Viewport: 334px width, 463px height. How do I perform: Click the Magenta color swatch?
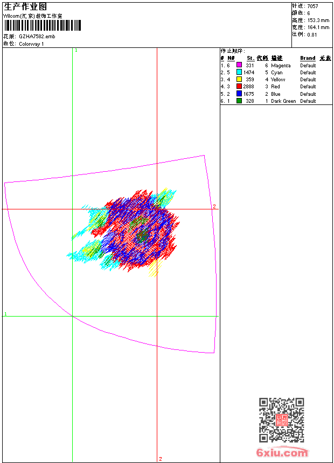coord(239,65)
